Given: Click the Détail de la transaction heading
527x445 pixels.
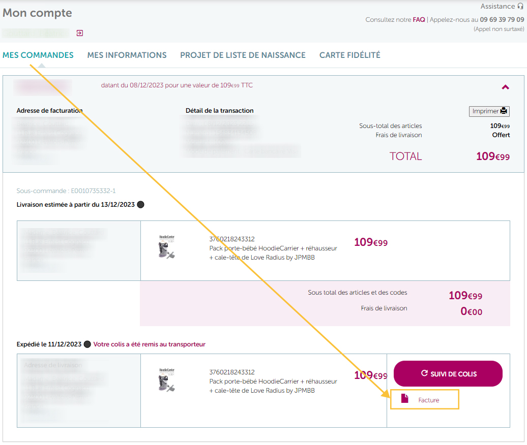Looking at the screenshot, I should (x=219, y=110).
